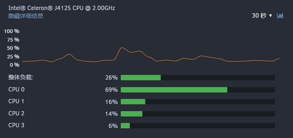293x138 pixels.
Task: Click the CPU 1 label
Action: point(16,101)
